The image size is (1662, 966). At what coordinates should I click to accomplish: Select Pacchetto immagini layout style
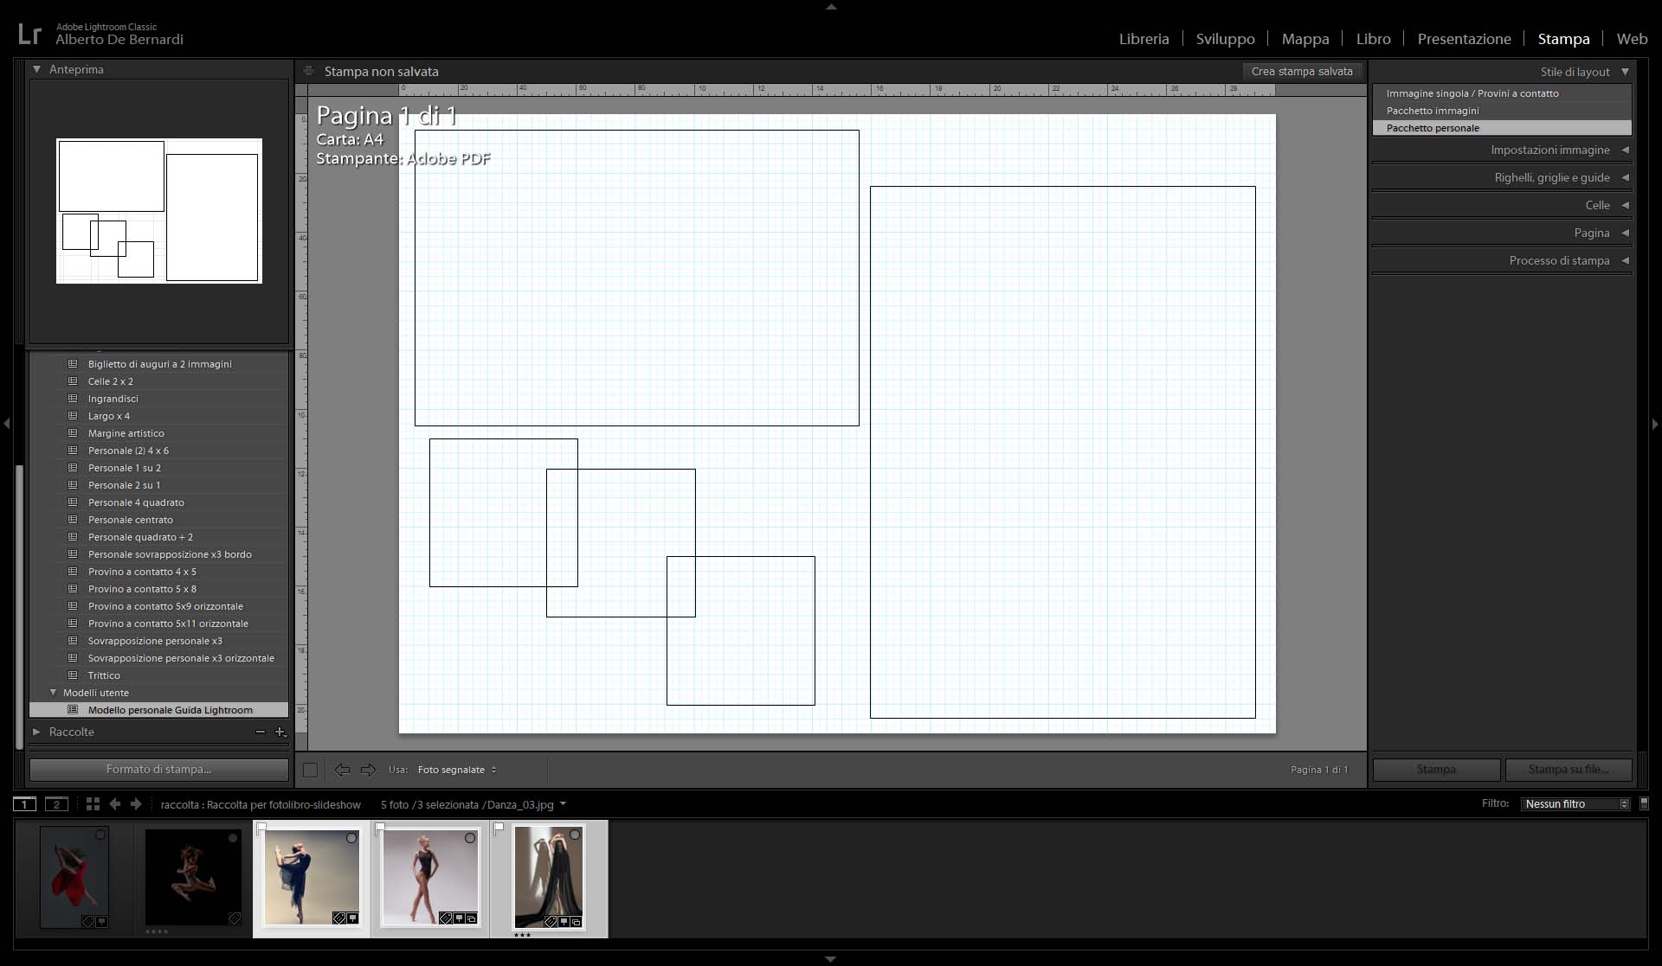(1433, 111)
